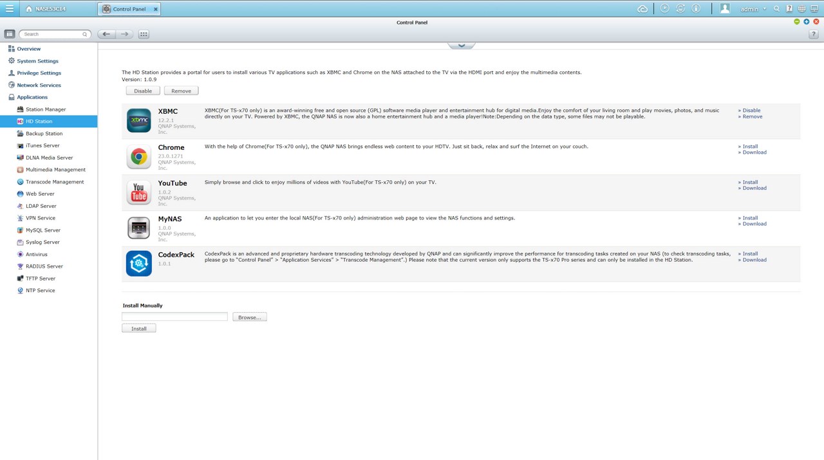Screen dimensions: 824x460
Task: Click the CodexPack app icon
Action: coord(138,264)
